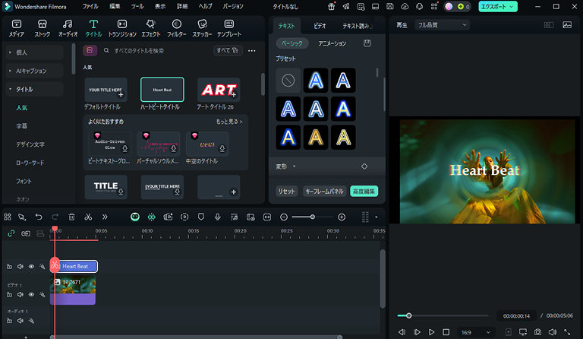Viewport: 583px width, 339px height.
Task: Add keyframe diamond in 変形 section
Action: 364,166
